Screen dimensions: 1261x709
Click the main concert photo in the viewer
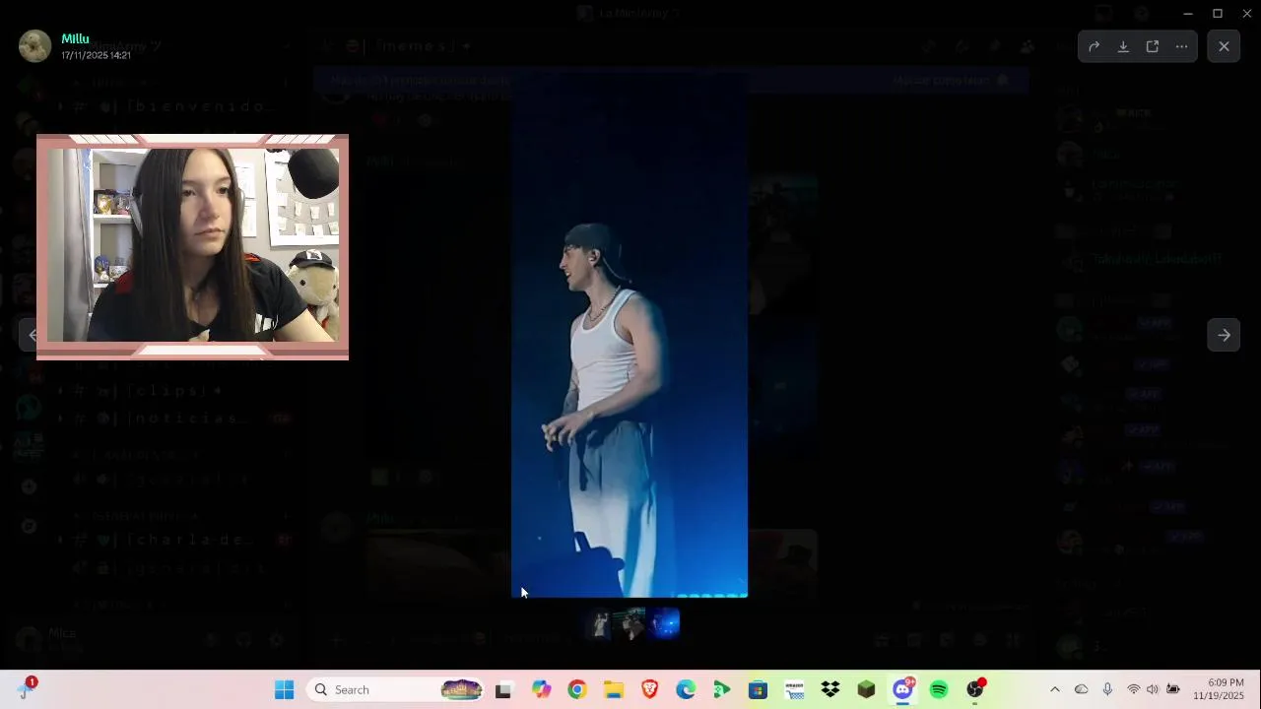pos(630,335)
